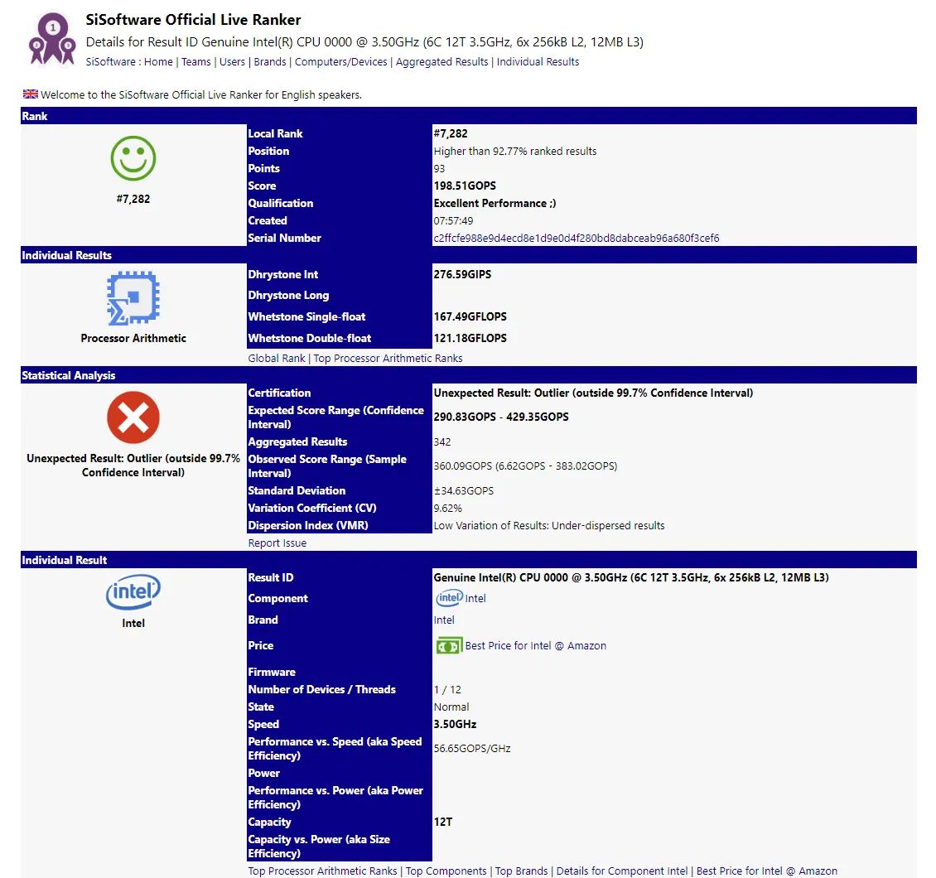Open the Brands navigation link
This screenshot has width=936, height=878.
[x=270, y=61]
